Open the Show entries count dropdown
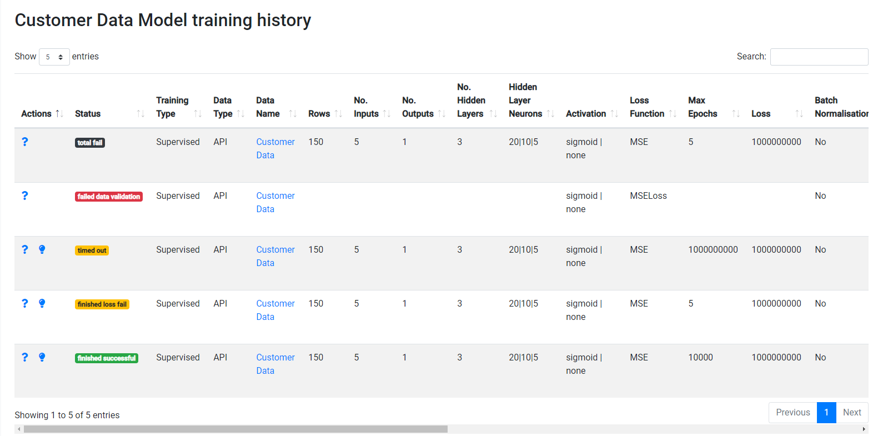The image size is (878, 436). 54,57
